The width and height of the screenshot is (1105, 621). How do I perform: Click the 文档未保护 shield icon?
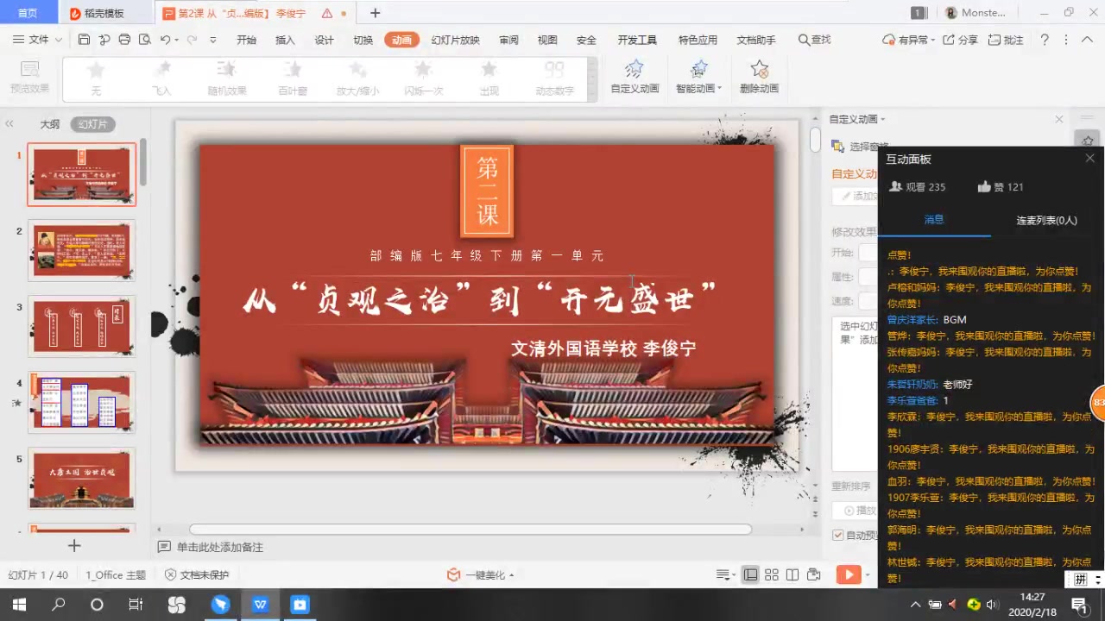point(171,574)
